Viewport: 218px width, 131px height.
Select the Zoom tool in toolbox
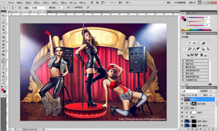(3, 83)
